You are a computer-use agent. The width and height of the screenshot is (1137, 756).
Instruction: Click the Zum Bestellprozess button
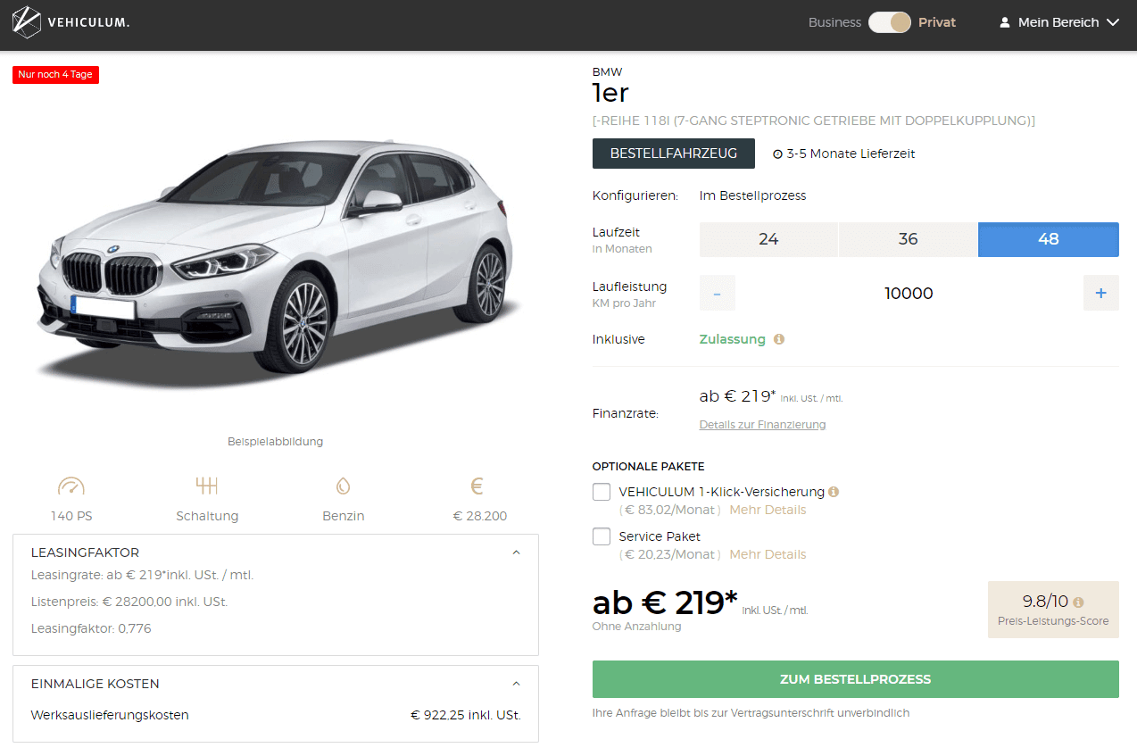855,679
